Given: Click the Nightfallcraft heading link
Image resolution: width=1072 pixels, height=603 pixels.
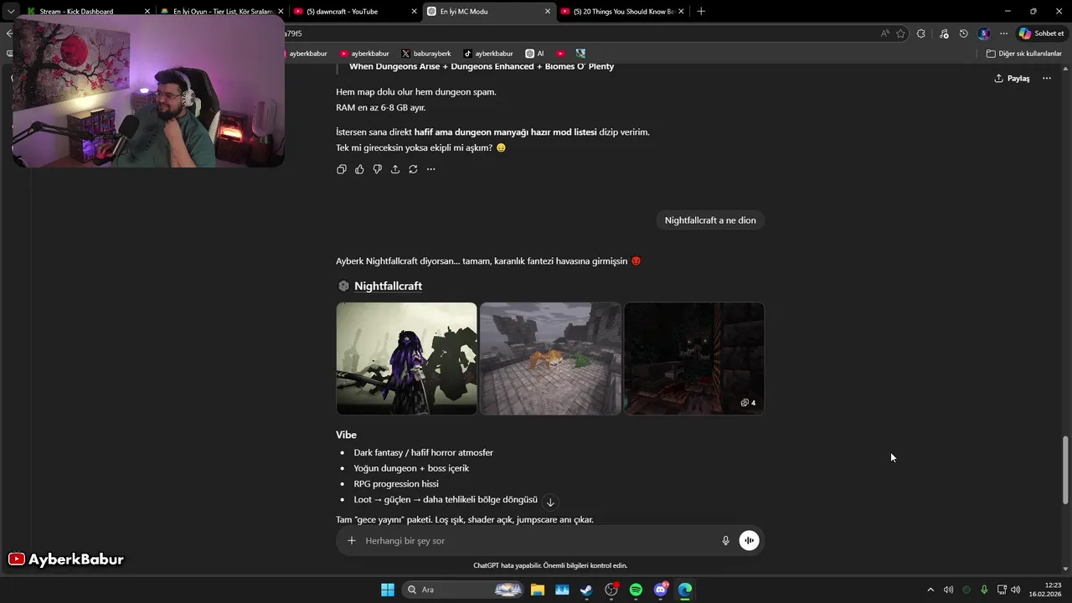Looking at the screenshot, I should pos(388,286).
